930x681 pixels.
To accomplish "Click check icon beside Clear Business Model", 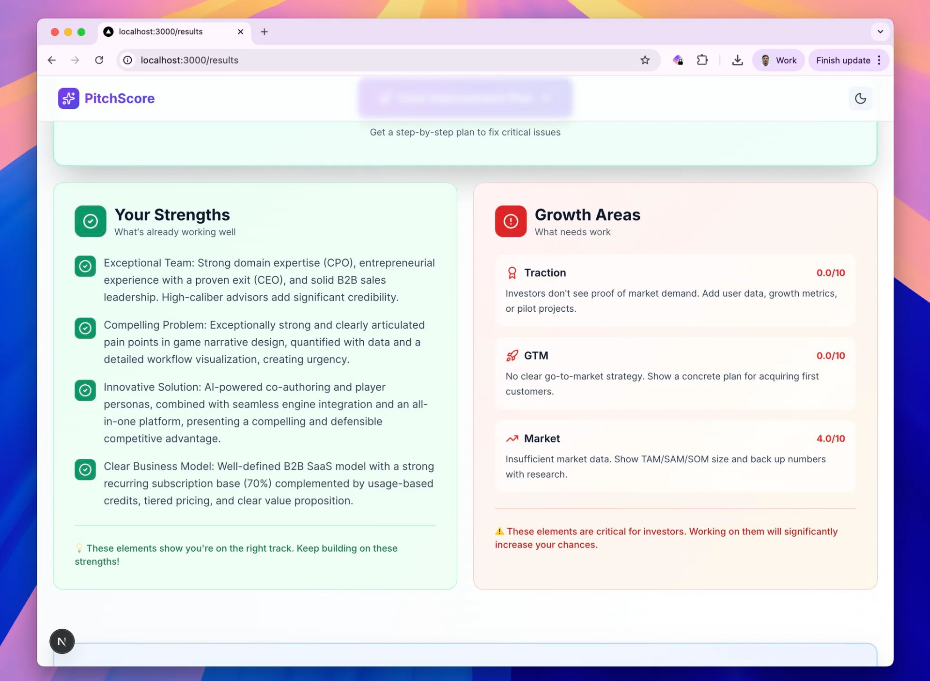I will (85, 469).
